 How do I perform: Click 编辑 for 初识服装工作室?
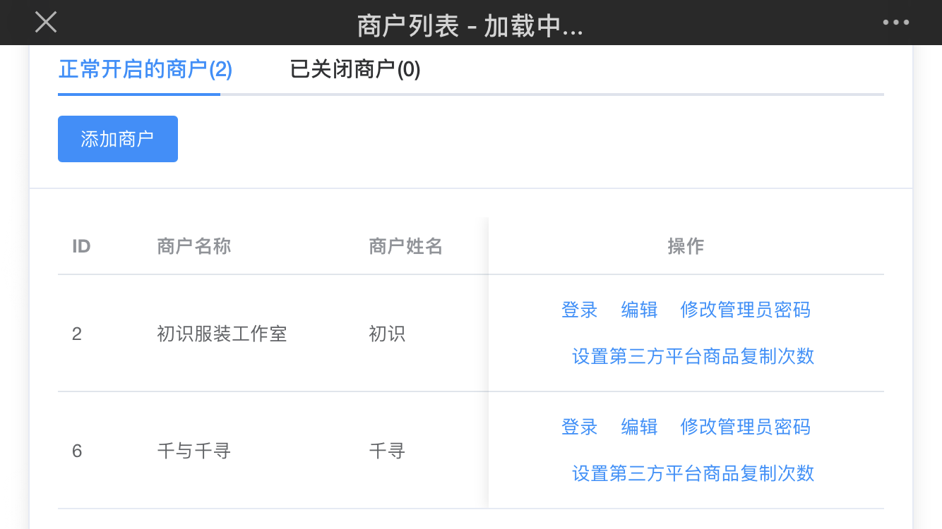[639, 310]
